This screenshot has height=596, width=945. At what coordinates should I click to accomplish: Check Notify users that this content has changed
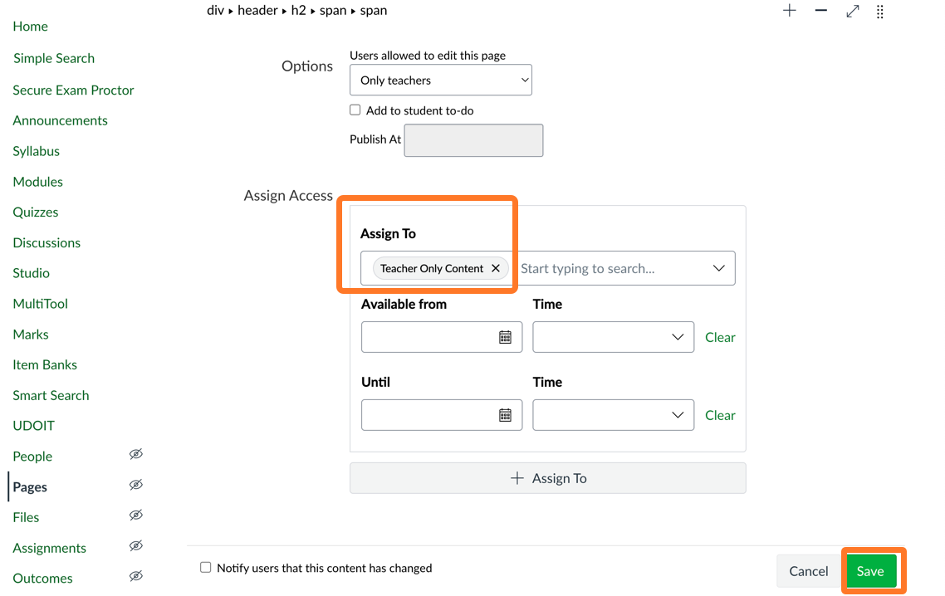pos(205,568)
